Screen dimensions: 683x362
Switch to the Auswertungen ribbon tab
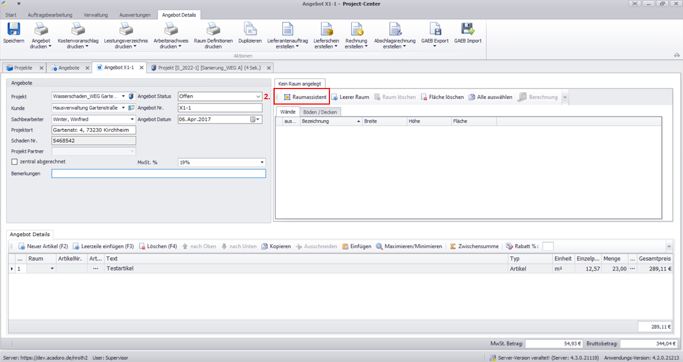point(135,15)
